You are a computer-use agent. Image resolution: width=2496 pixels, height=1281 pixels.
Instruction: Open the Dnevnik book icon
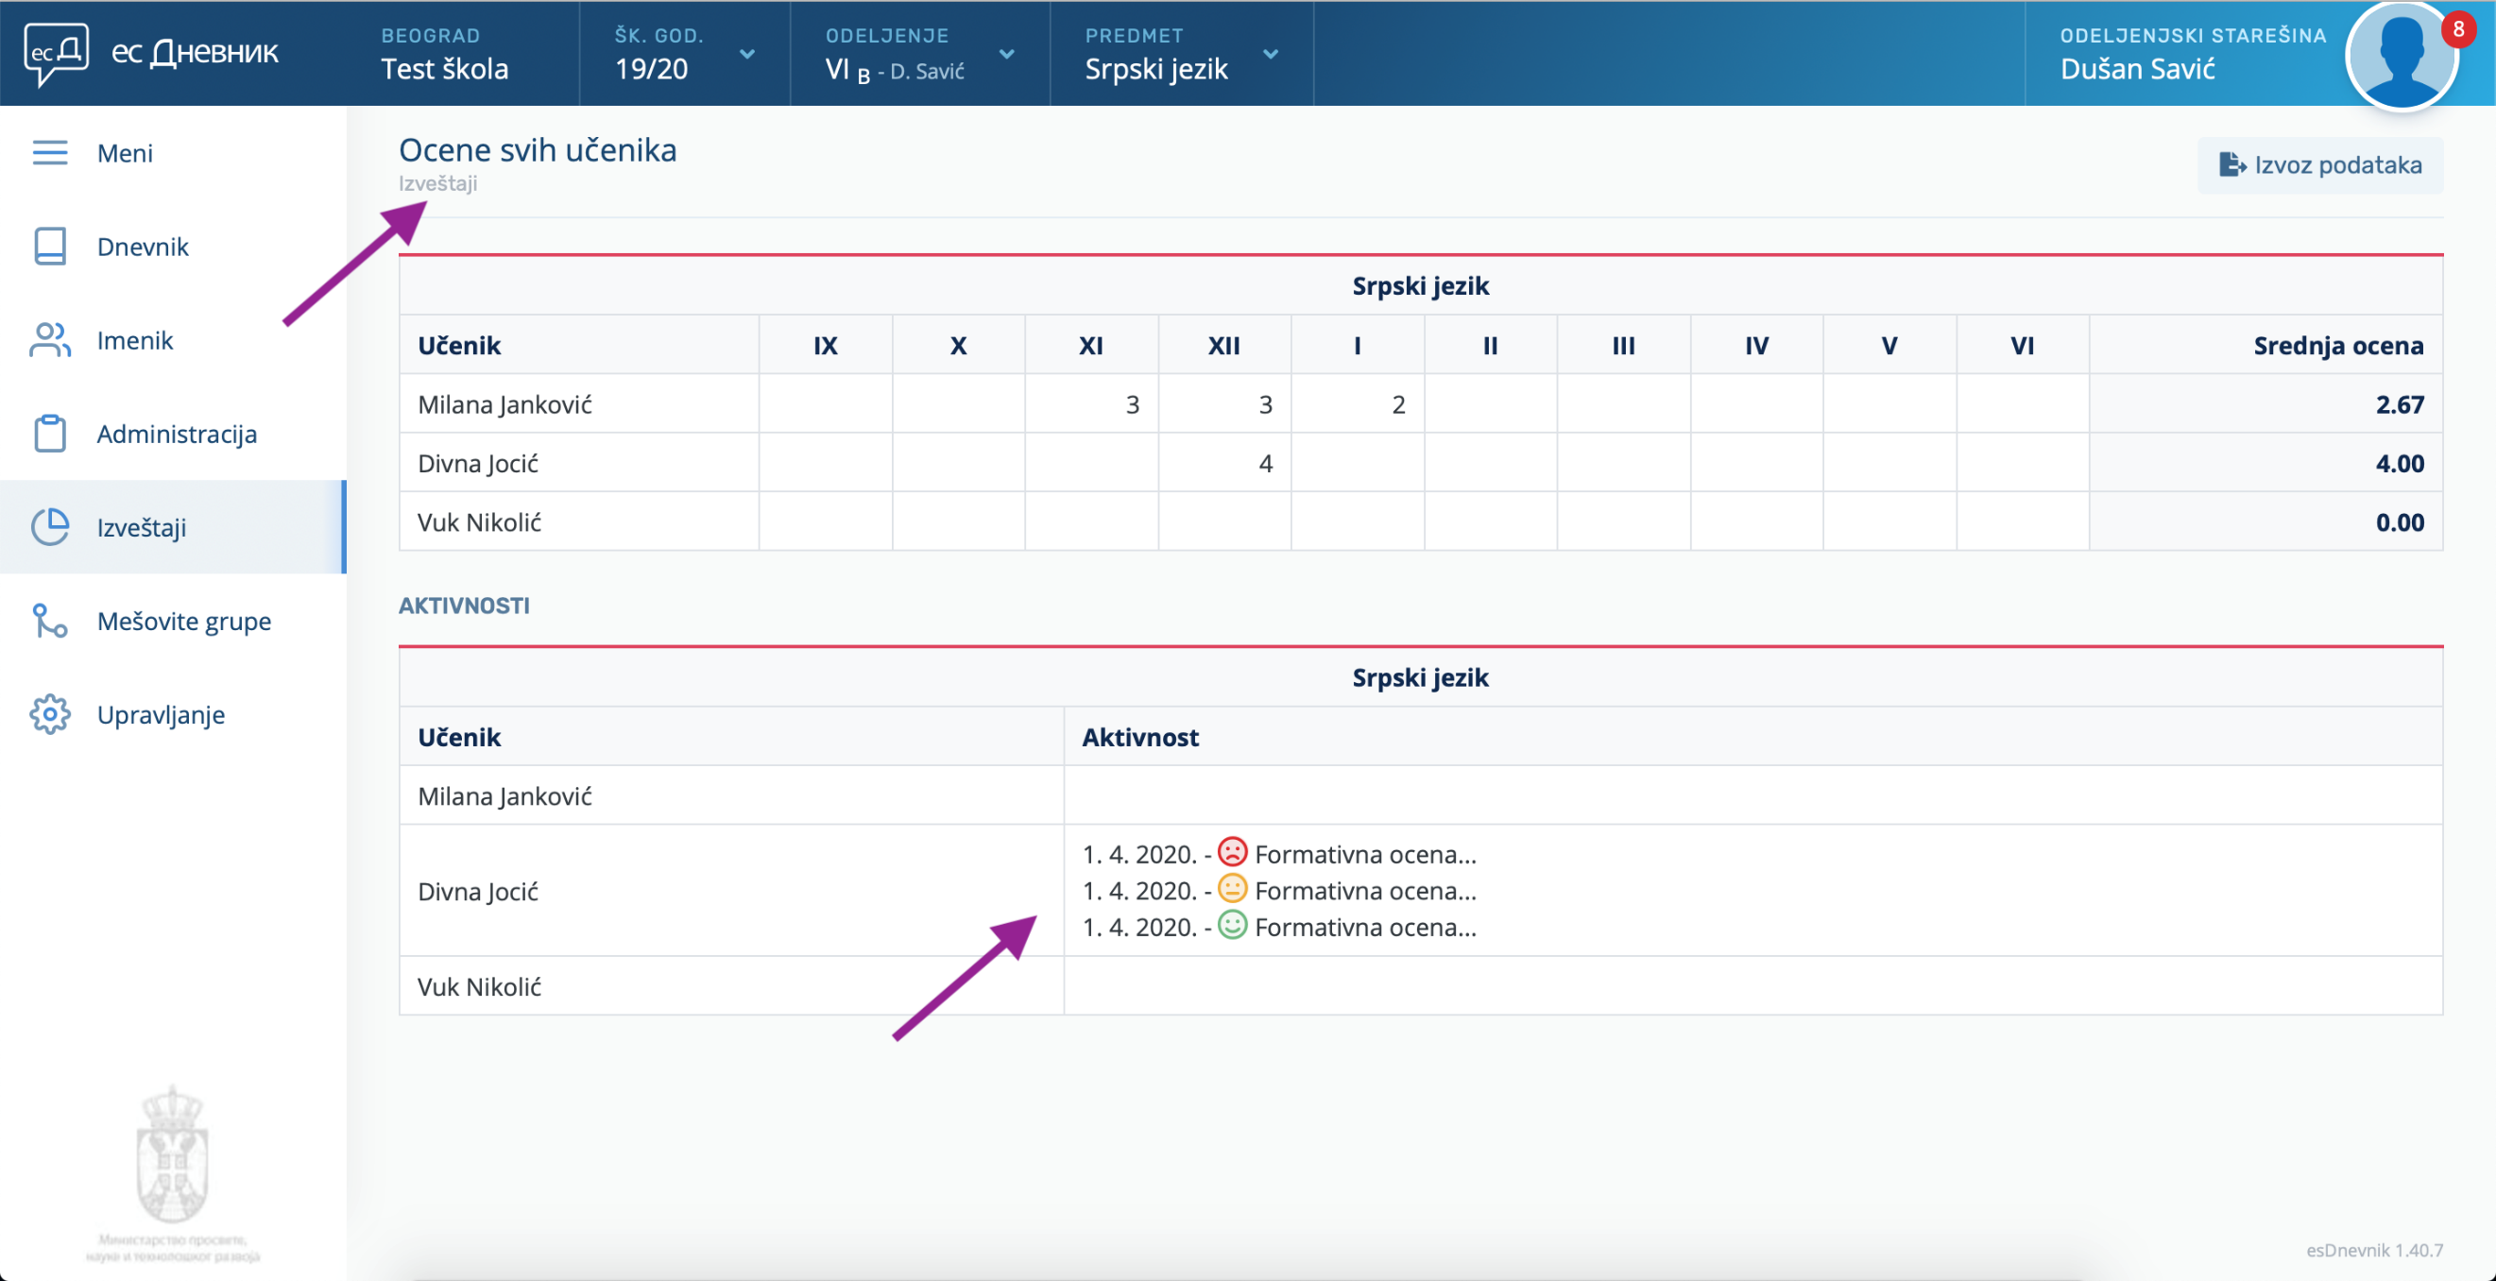49,247
